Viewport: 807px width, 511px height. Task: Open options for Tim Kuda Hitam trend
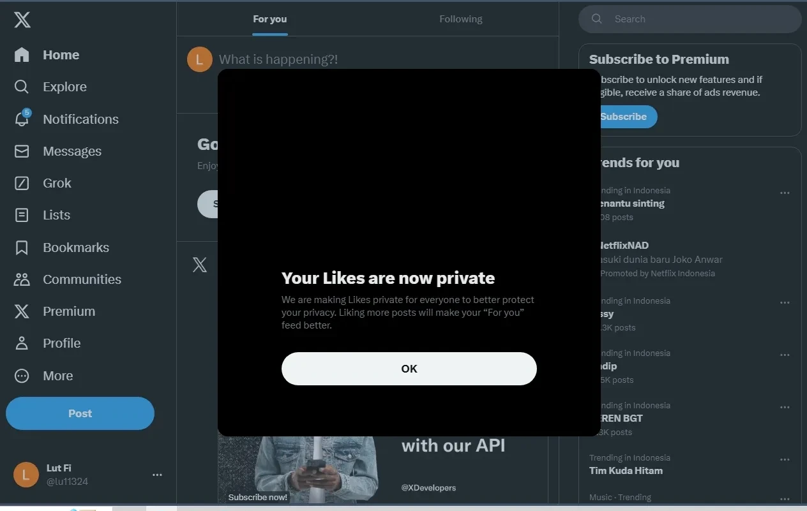785,459
